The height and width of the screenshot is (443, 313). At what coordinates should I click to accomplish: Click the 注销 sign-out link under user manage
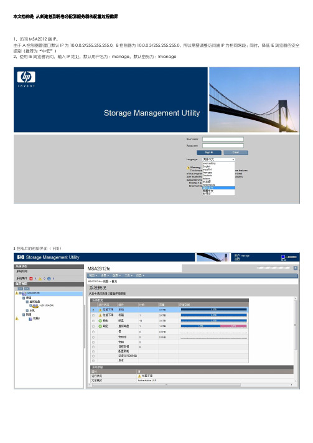[x=237, y=259]
